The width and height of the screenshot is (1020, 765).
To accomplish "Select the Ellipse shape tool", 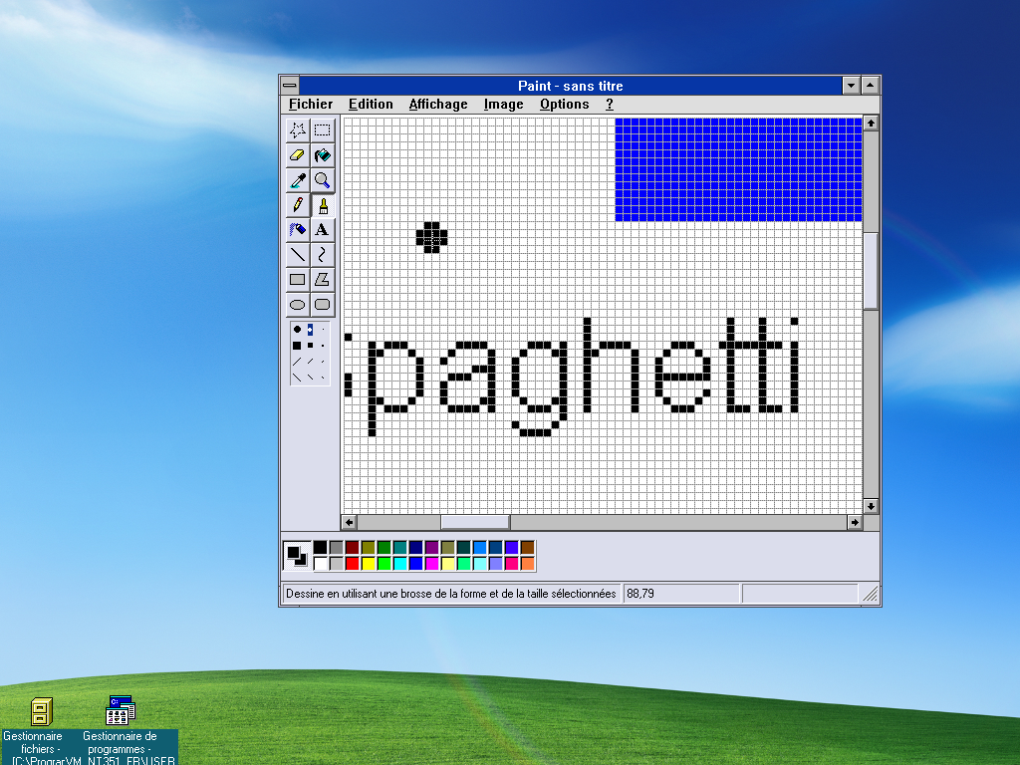I will (297, 305).
